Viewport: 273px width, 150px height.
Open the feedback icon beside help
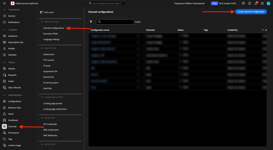tap(243, 3)
